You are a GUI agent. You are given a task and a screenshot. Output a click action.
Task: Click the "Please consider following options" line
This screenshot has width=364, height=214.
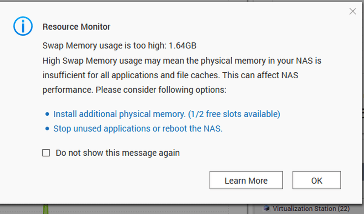[x=161, y=90]
